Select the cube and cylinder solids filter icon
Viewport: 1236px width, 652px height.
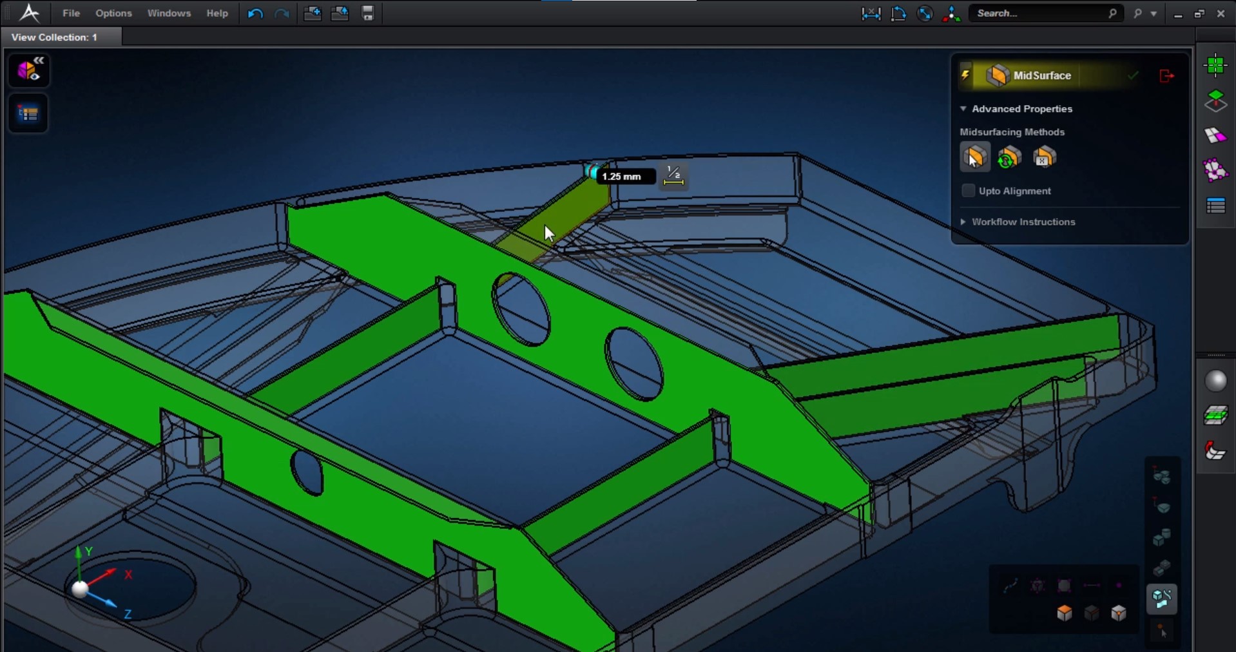1162,537
